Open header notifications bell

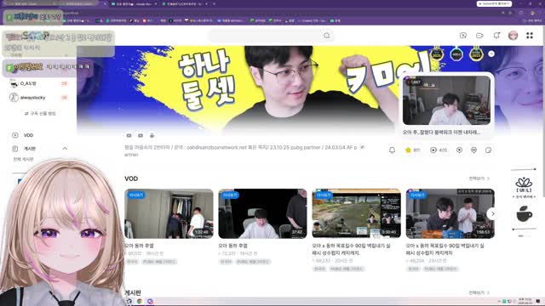point(496,36)
